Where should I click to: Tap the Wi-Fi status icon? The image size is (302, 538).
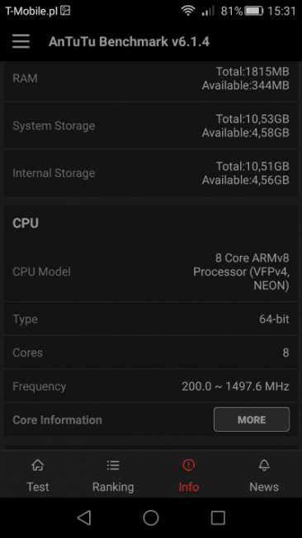pos(188,11)
